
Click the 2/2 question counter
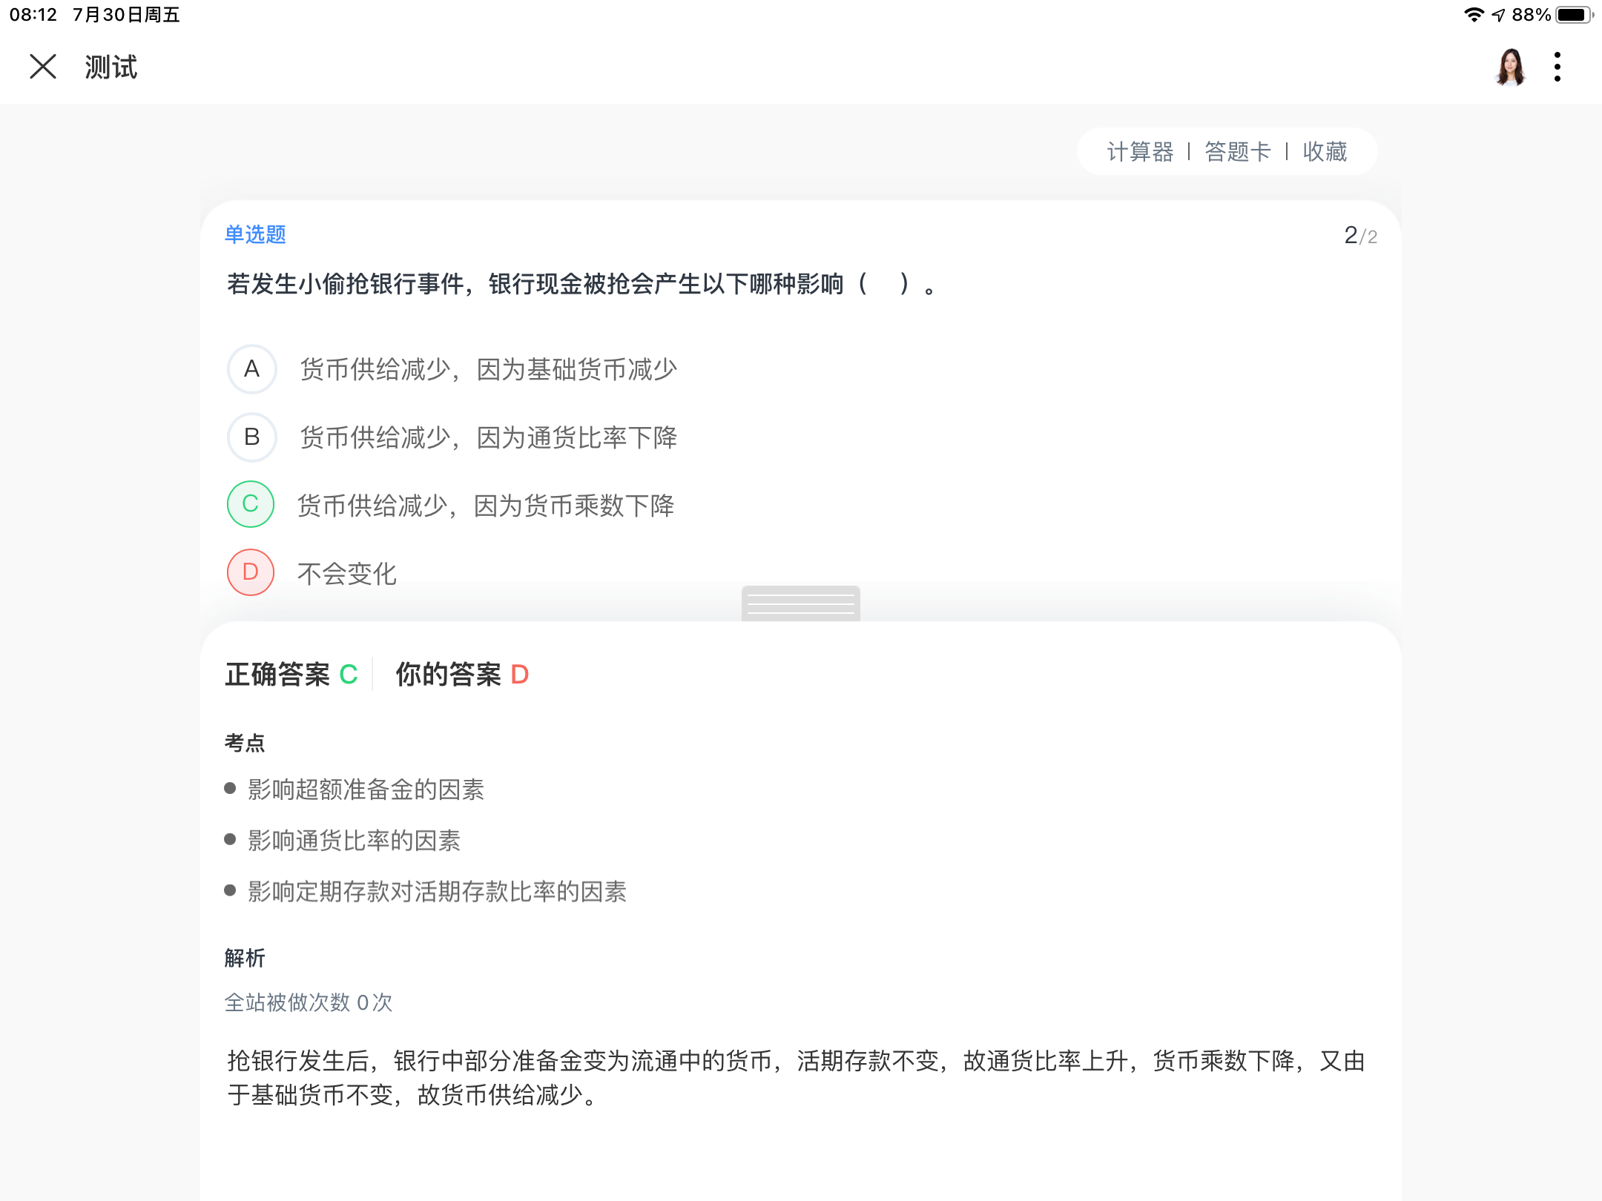1359,236
